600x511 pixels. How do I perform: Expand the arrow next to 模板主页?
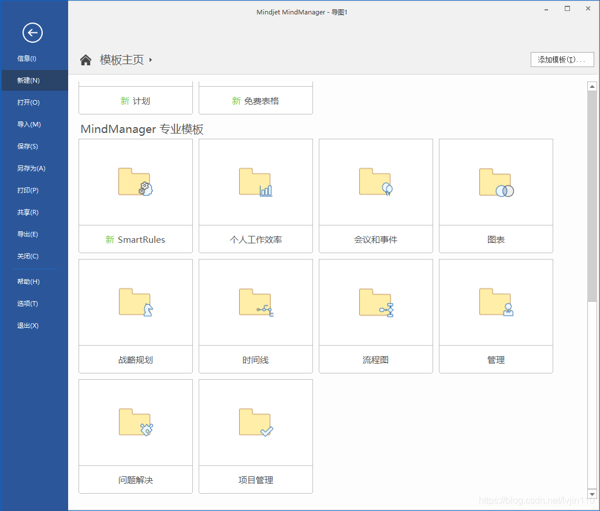tap(151, 60)
